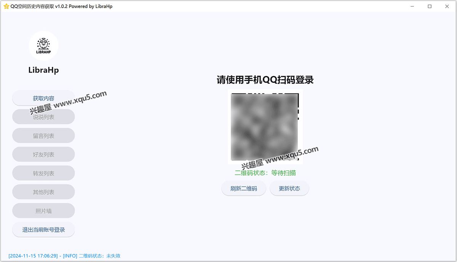Screen dimensions: 457x262
Task: Click the 更新状态 button
Action: click(289, 188)
